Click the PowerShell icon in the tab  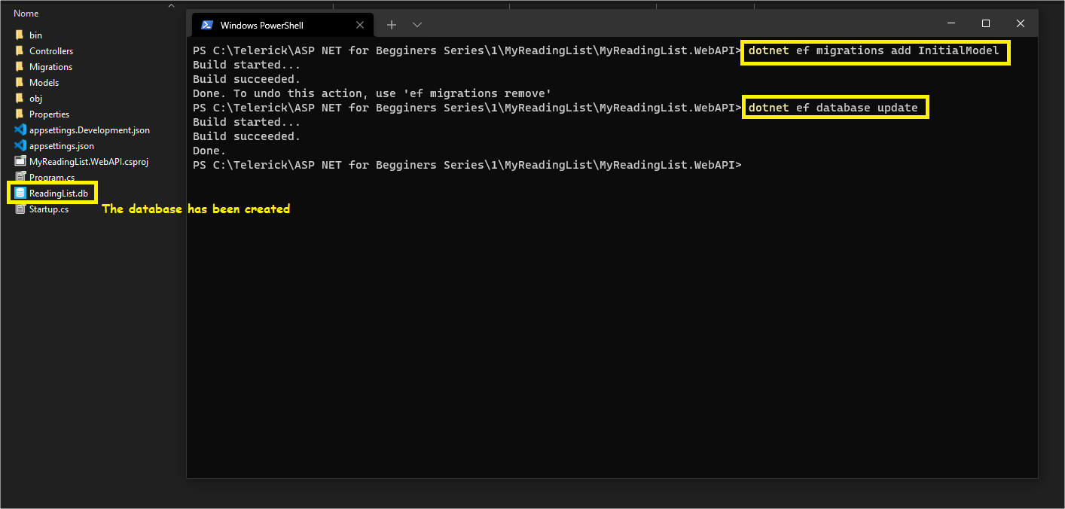(206, 25)
